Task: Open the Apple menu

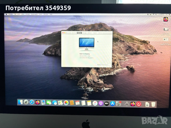Action: point(6,14)
